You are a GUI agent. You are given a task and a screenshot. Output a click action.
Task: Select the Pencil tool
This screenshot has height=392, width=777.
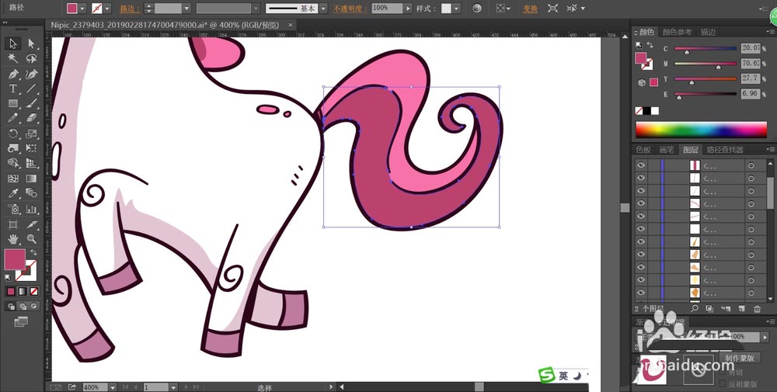(13, 118)
